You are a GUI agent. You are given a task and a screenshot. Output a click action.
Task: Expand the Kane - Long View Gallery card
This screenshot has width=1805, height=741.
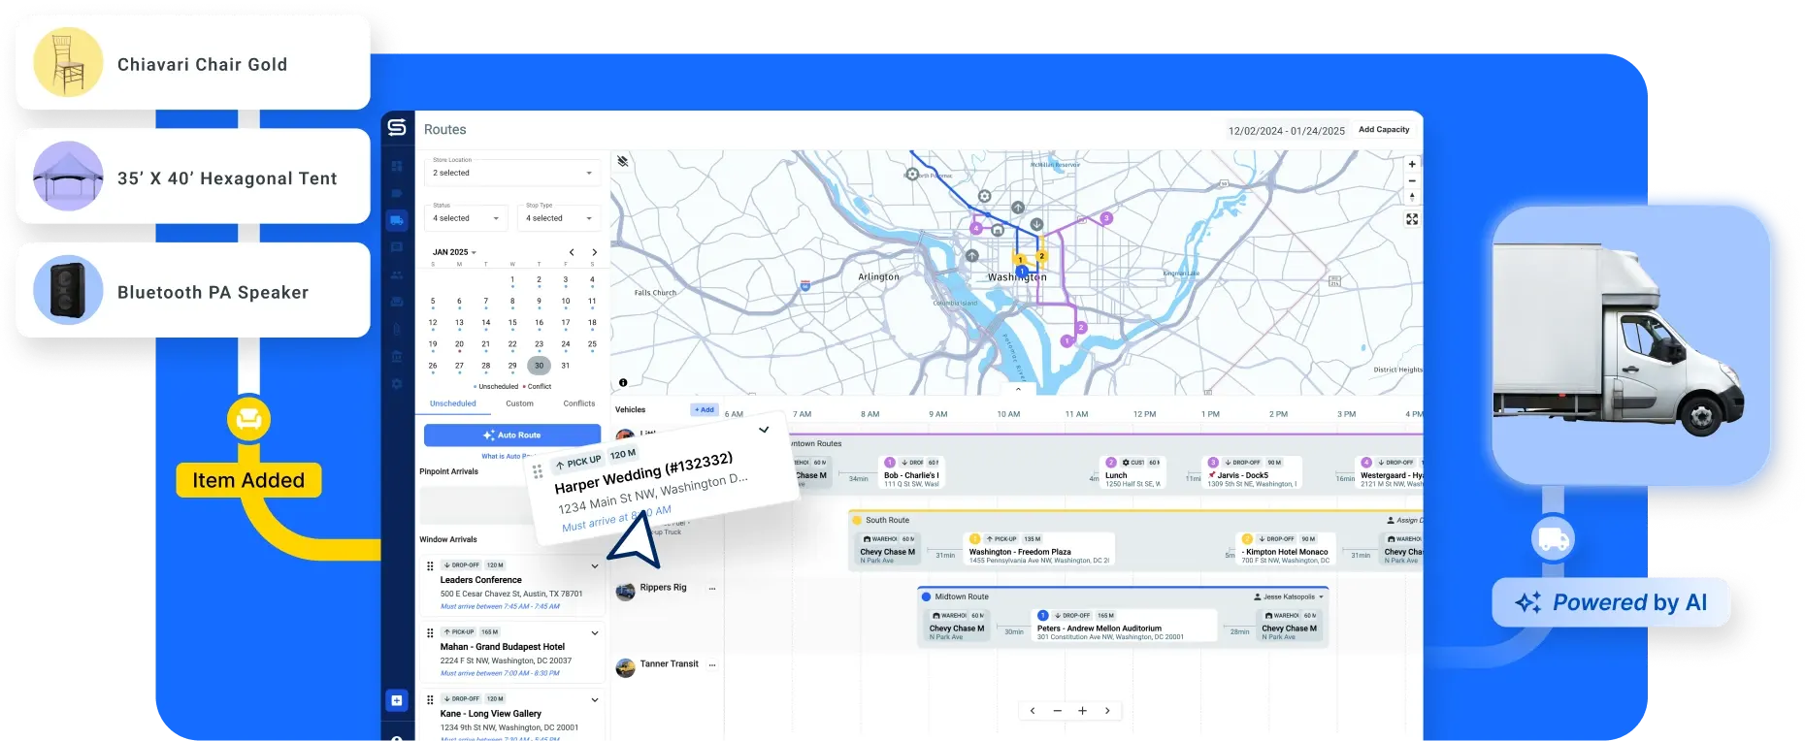point(595,699)
